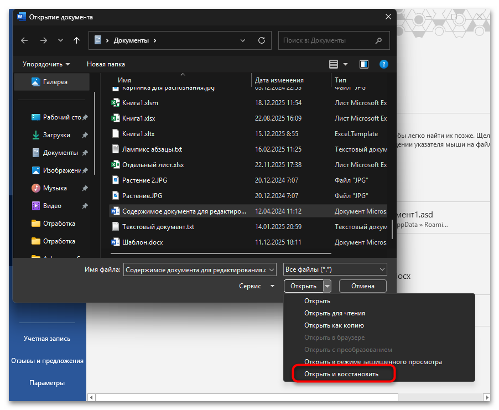Click the Help question mark icon
The width and height of the screenshot is (499, 410).
click(x=383, y=64)
